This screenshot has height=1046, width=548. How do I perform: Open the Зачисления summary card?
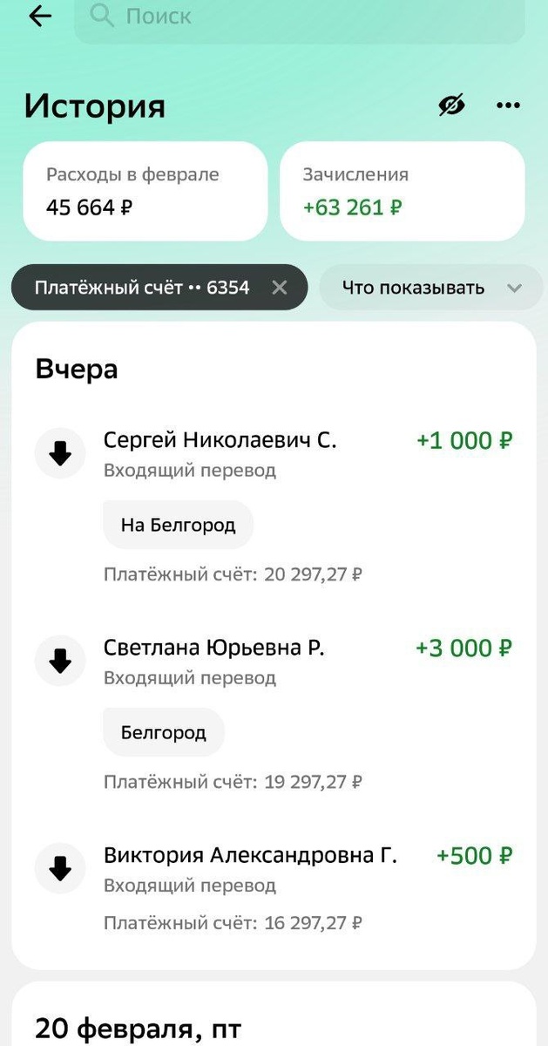click(402, 191)
